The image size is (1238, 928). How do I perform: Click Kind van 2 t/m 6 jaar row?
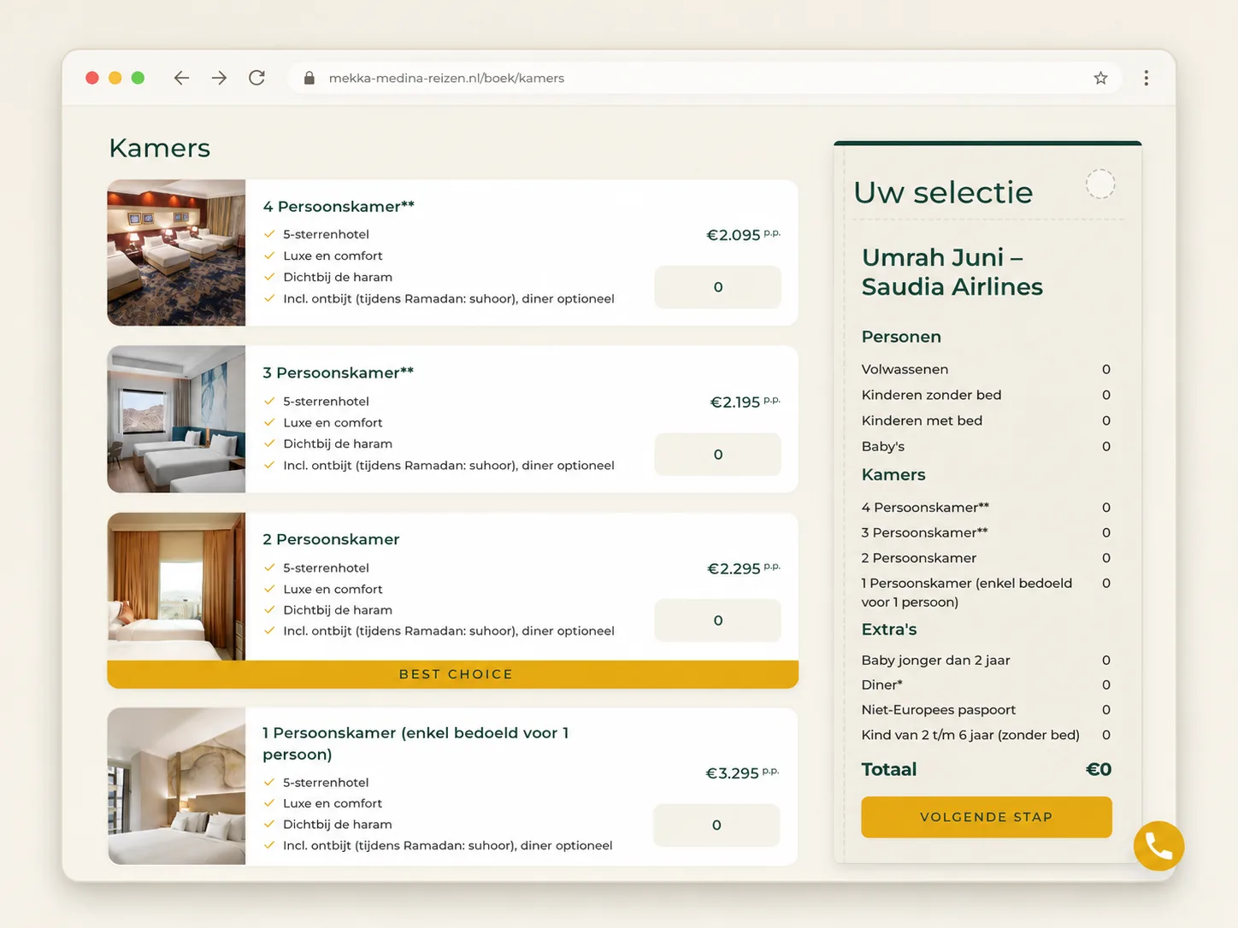(x=986, y=735)
